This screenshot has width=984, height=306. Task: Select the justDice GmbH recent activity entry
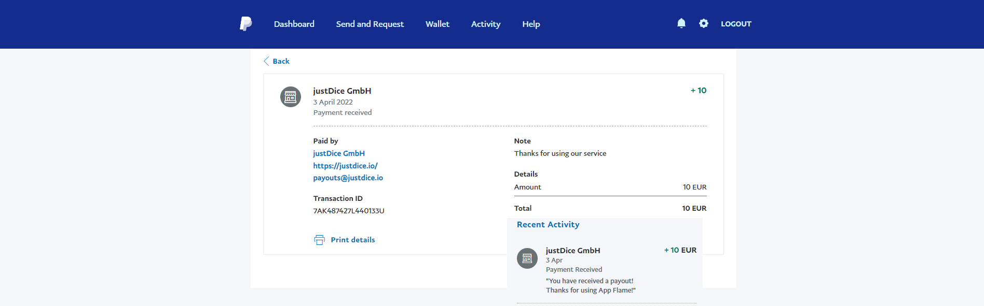coord(573,251)
